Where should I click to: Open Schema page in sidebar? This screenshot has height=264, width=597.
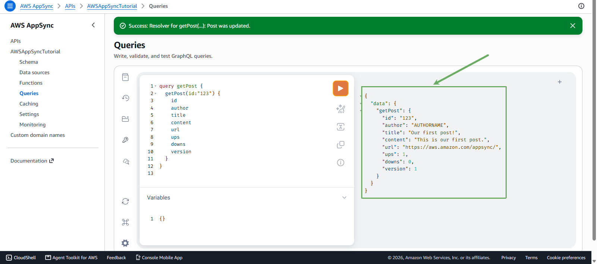click(29, 62)
